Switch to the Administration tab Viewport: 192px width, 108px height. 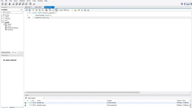point(6,52)
